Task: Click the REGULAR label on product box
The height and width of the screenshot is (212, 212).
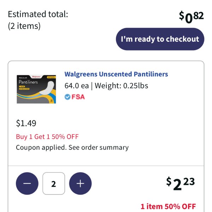Action: click(x=23, y=78)
